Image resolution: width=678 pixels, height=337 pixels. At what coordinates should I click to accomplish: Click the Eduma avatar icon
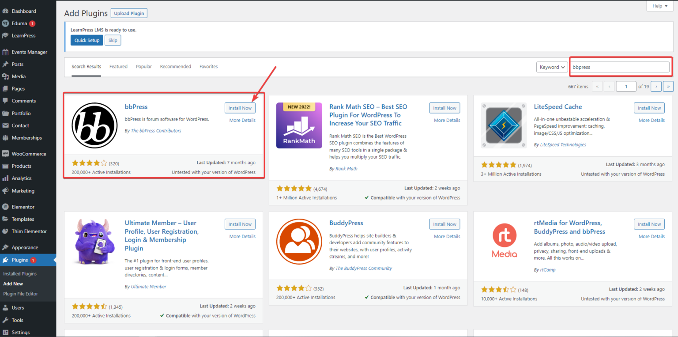coord(5,23)
